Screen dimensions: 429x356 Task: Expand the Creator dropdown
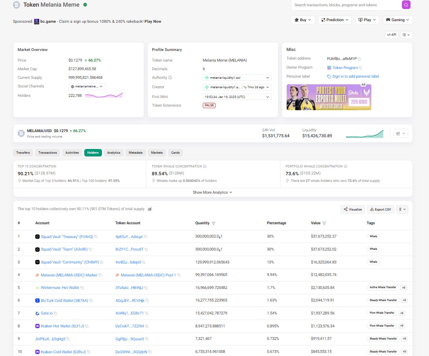(x=237, y=87)
